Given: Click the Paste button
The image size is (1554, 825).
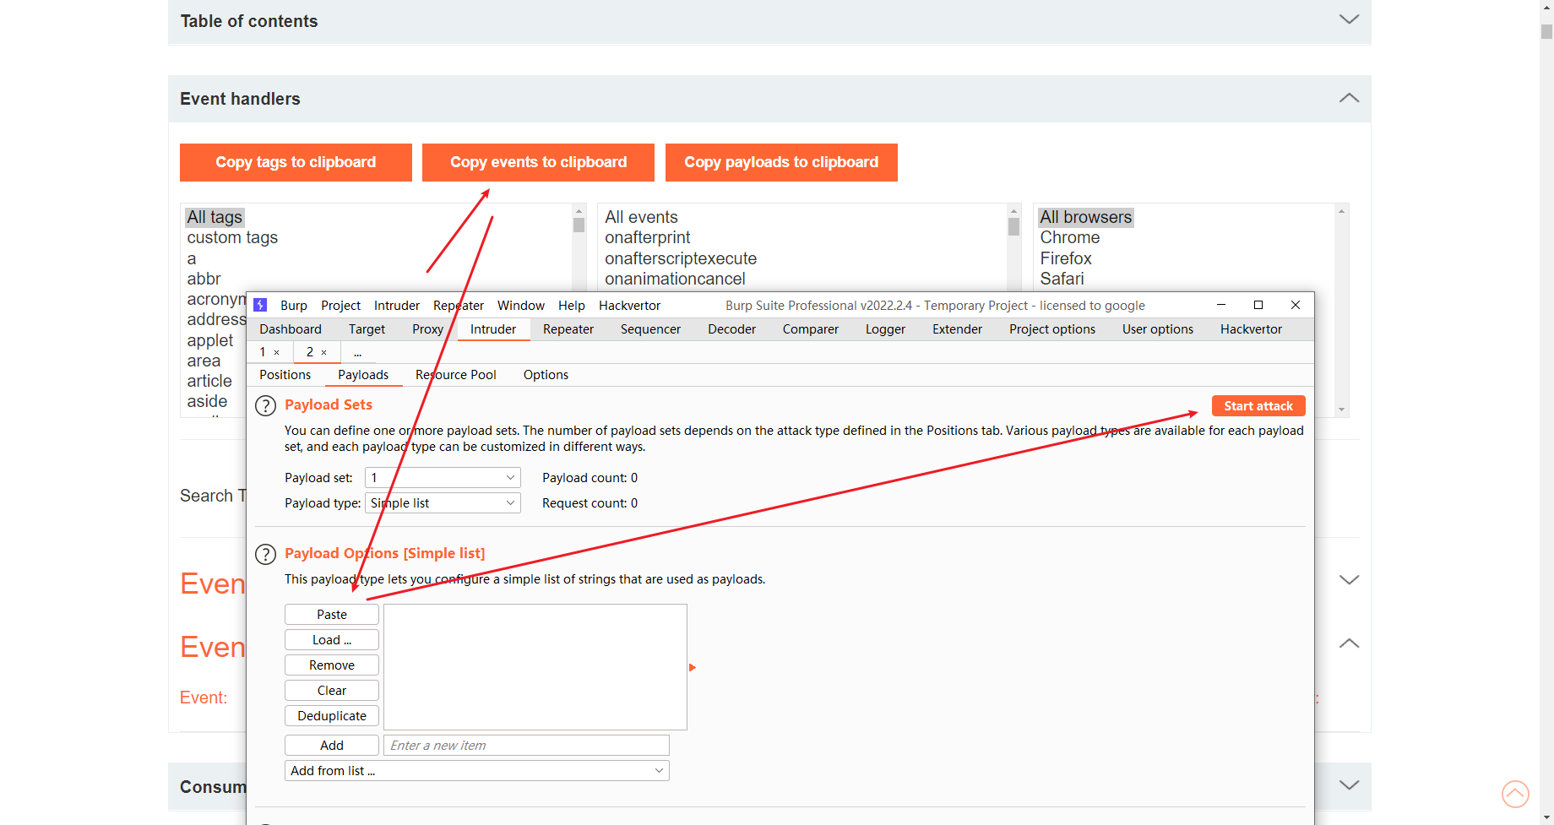Looking at the screenshot, I should point(332,615).
